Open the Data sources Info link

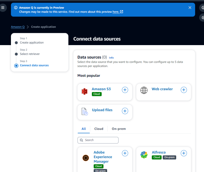point(111,58)
